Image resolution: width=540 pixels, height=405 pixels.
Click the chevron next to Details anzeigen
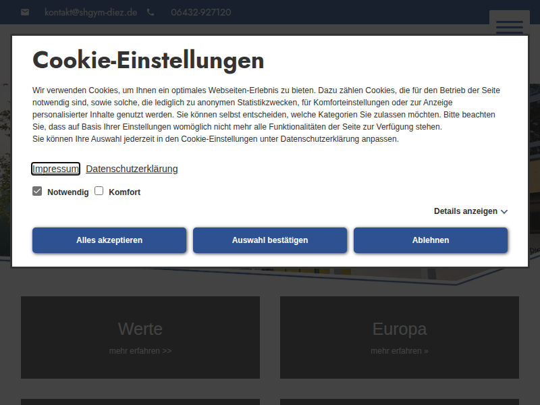coord(504,212)
